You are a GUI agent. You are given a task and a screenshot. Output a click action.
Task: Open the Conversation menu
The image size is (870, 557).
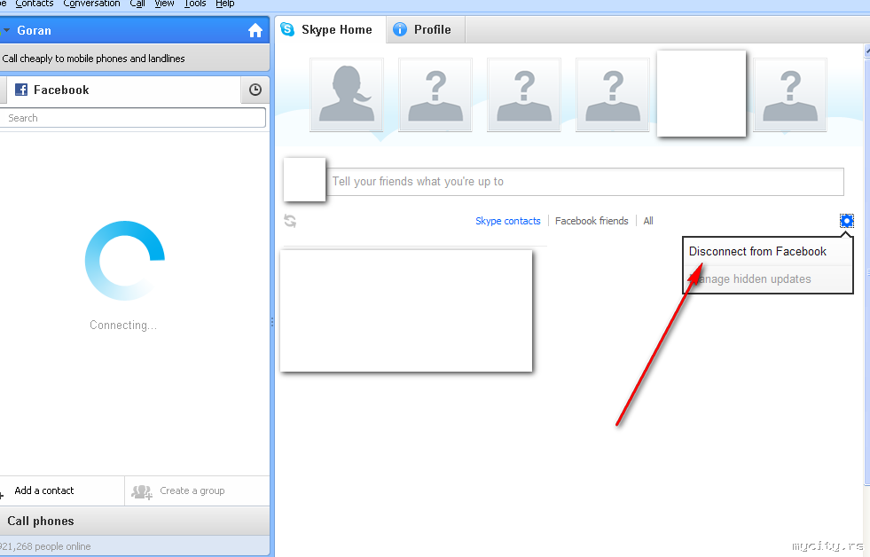coord(91,4)
